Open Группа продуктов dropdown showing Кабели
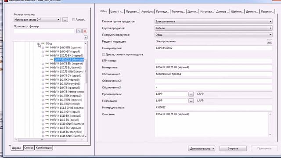 click(x=213, y=28)
